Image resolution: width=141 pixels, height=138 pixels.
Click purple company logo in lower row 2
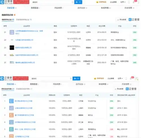click(11, 108)
